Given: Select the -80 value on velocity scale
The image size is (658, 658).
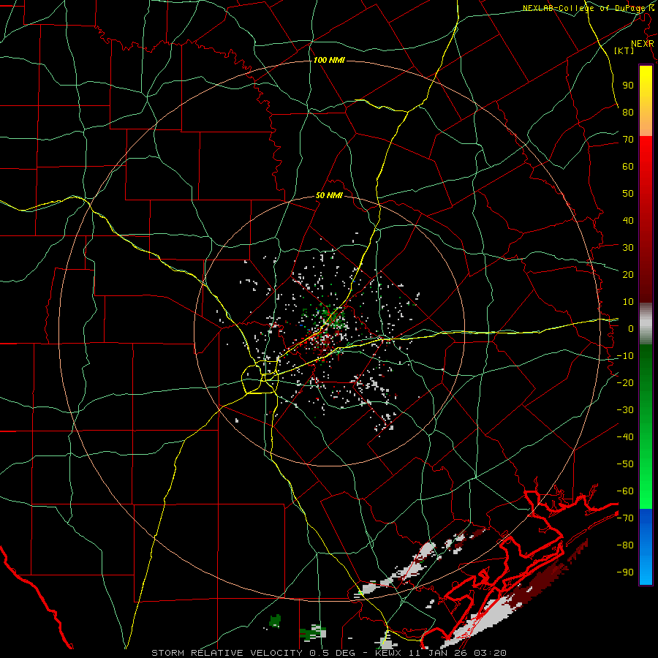Looking at the screenshot, I should tap(625, 545).
